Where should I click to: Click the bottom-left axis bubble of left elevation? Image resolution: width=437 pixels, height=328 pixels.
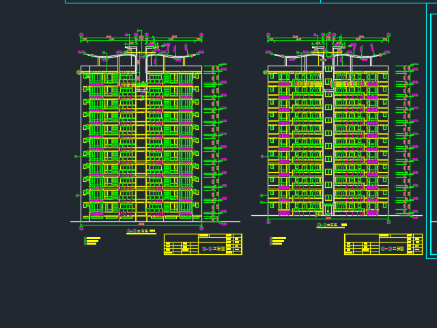[x=81, y=228]
